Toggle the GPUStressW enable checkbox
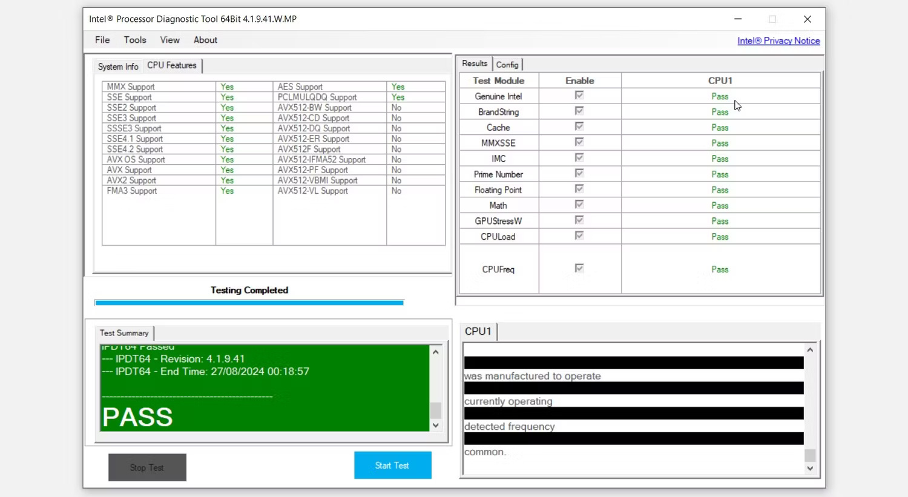 tap(579, 220)
